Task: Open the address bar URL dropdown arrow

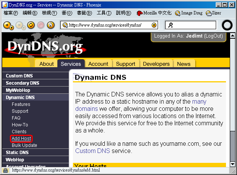Action: (x=154, y=25)
